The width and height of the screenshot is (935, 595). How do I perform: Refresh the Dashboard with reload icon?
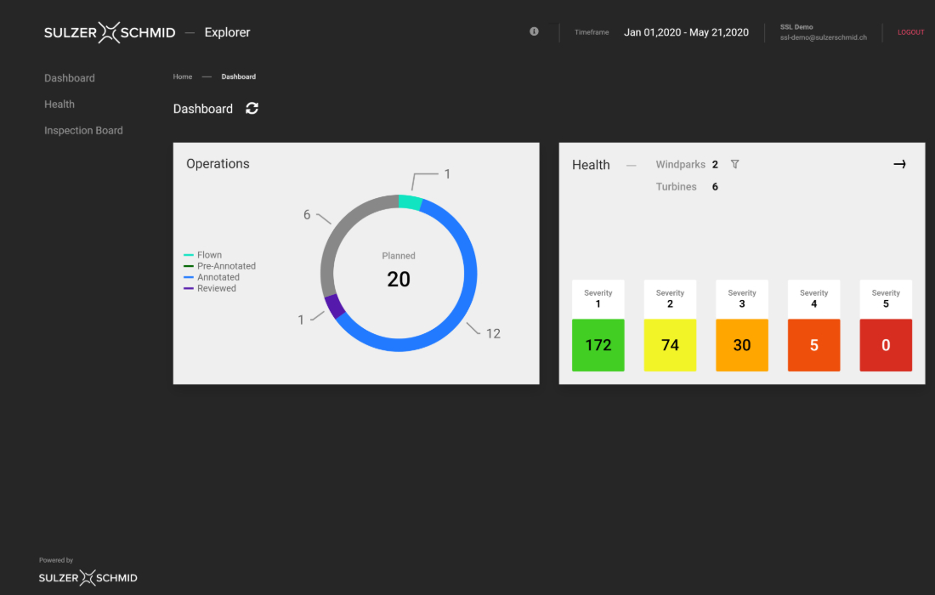click(252, 109)
